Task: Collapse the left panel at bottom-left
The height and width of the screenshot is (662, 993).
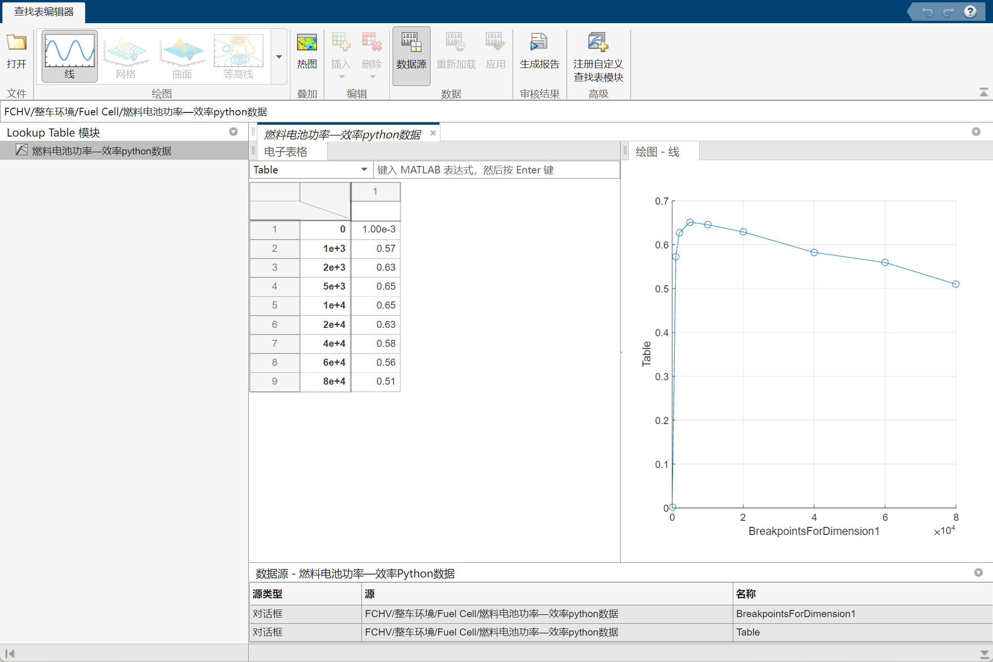Action: pos(10,653)
